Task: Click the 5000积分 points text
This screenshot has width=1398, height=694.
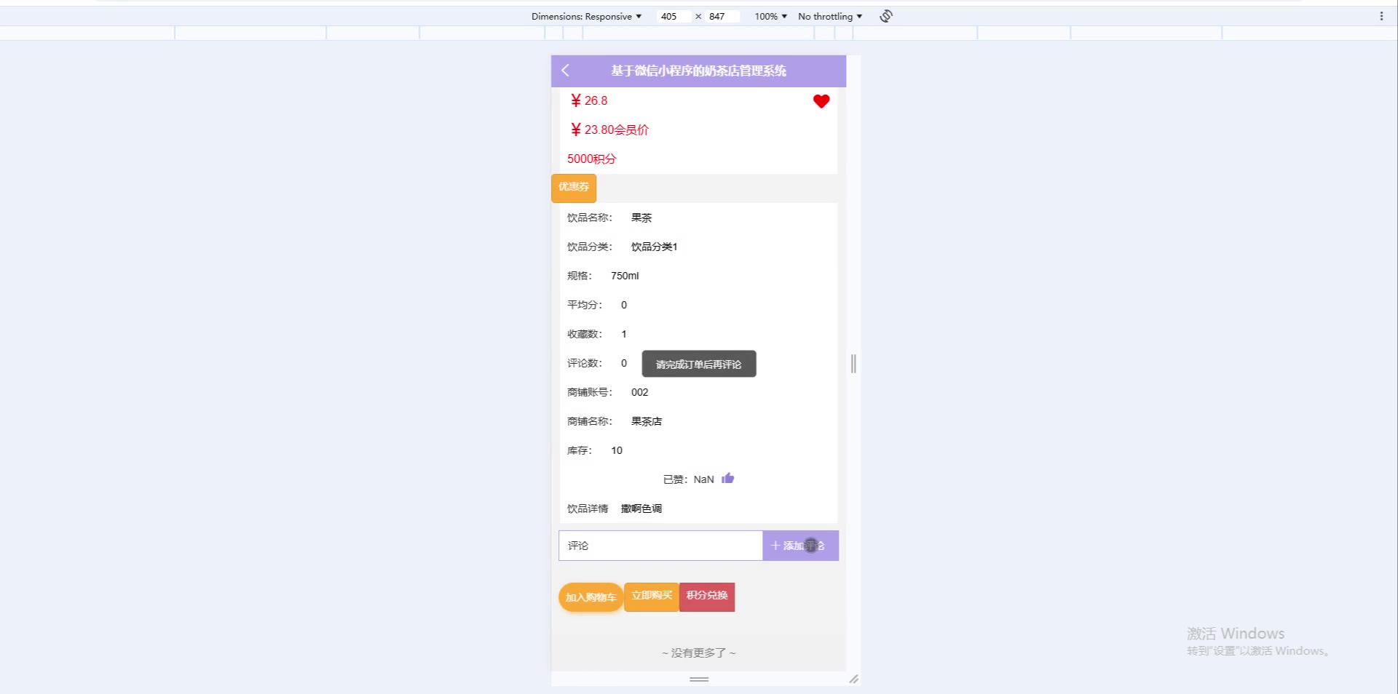Action: click(x=592, y=159)
